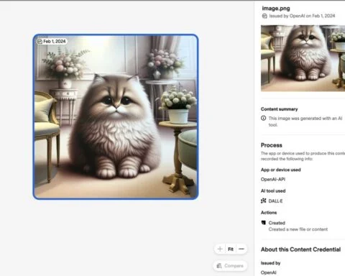Click the image.png file name heading
This screenshot has height=276, width=345.
(x=276, y=9)
